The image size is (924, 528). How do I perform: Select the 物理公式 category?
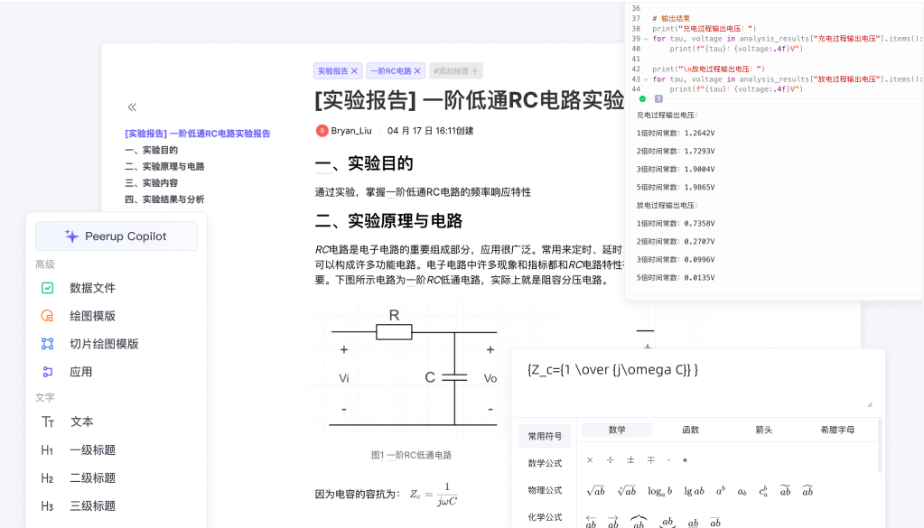coord(545,490)
